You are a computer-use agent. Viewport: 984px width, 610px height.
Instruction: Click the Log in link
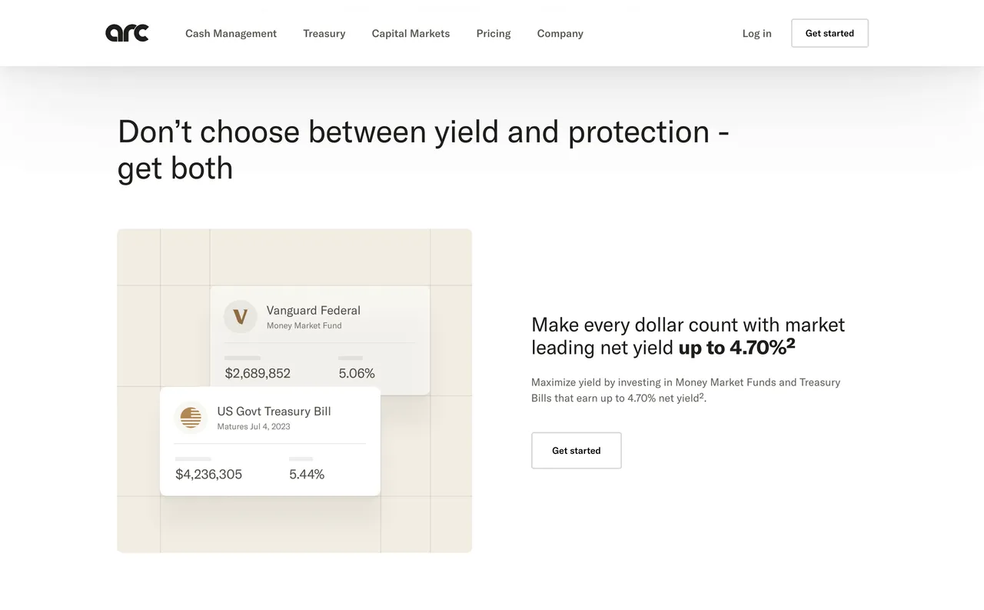pyautogui.click(x=756, y=33)
